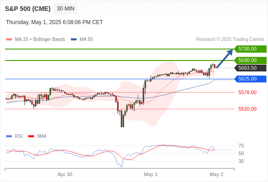Click the May 1 date axis label
Screen dimensions: 268x182
(150, 174)
